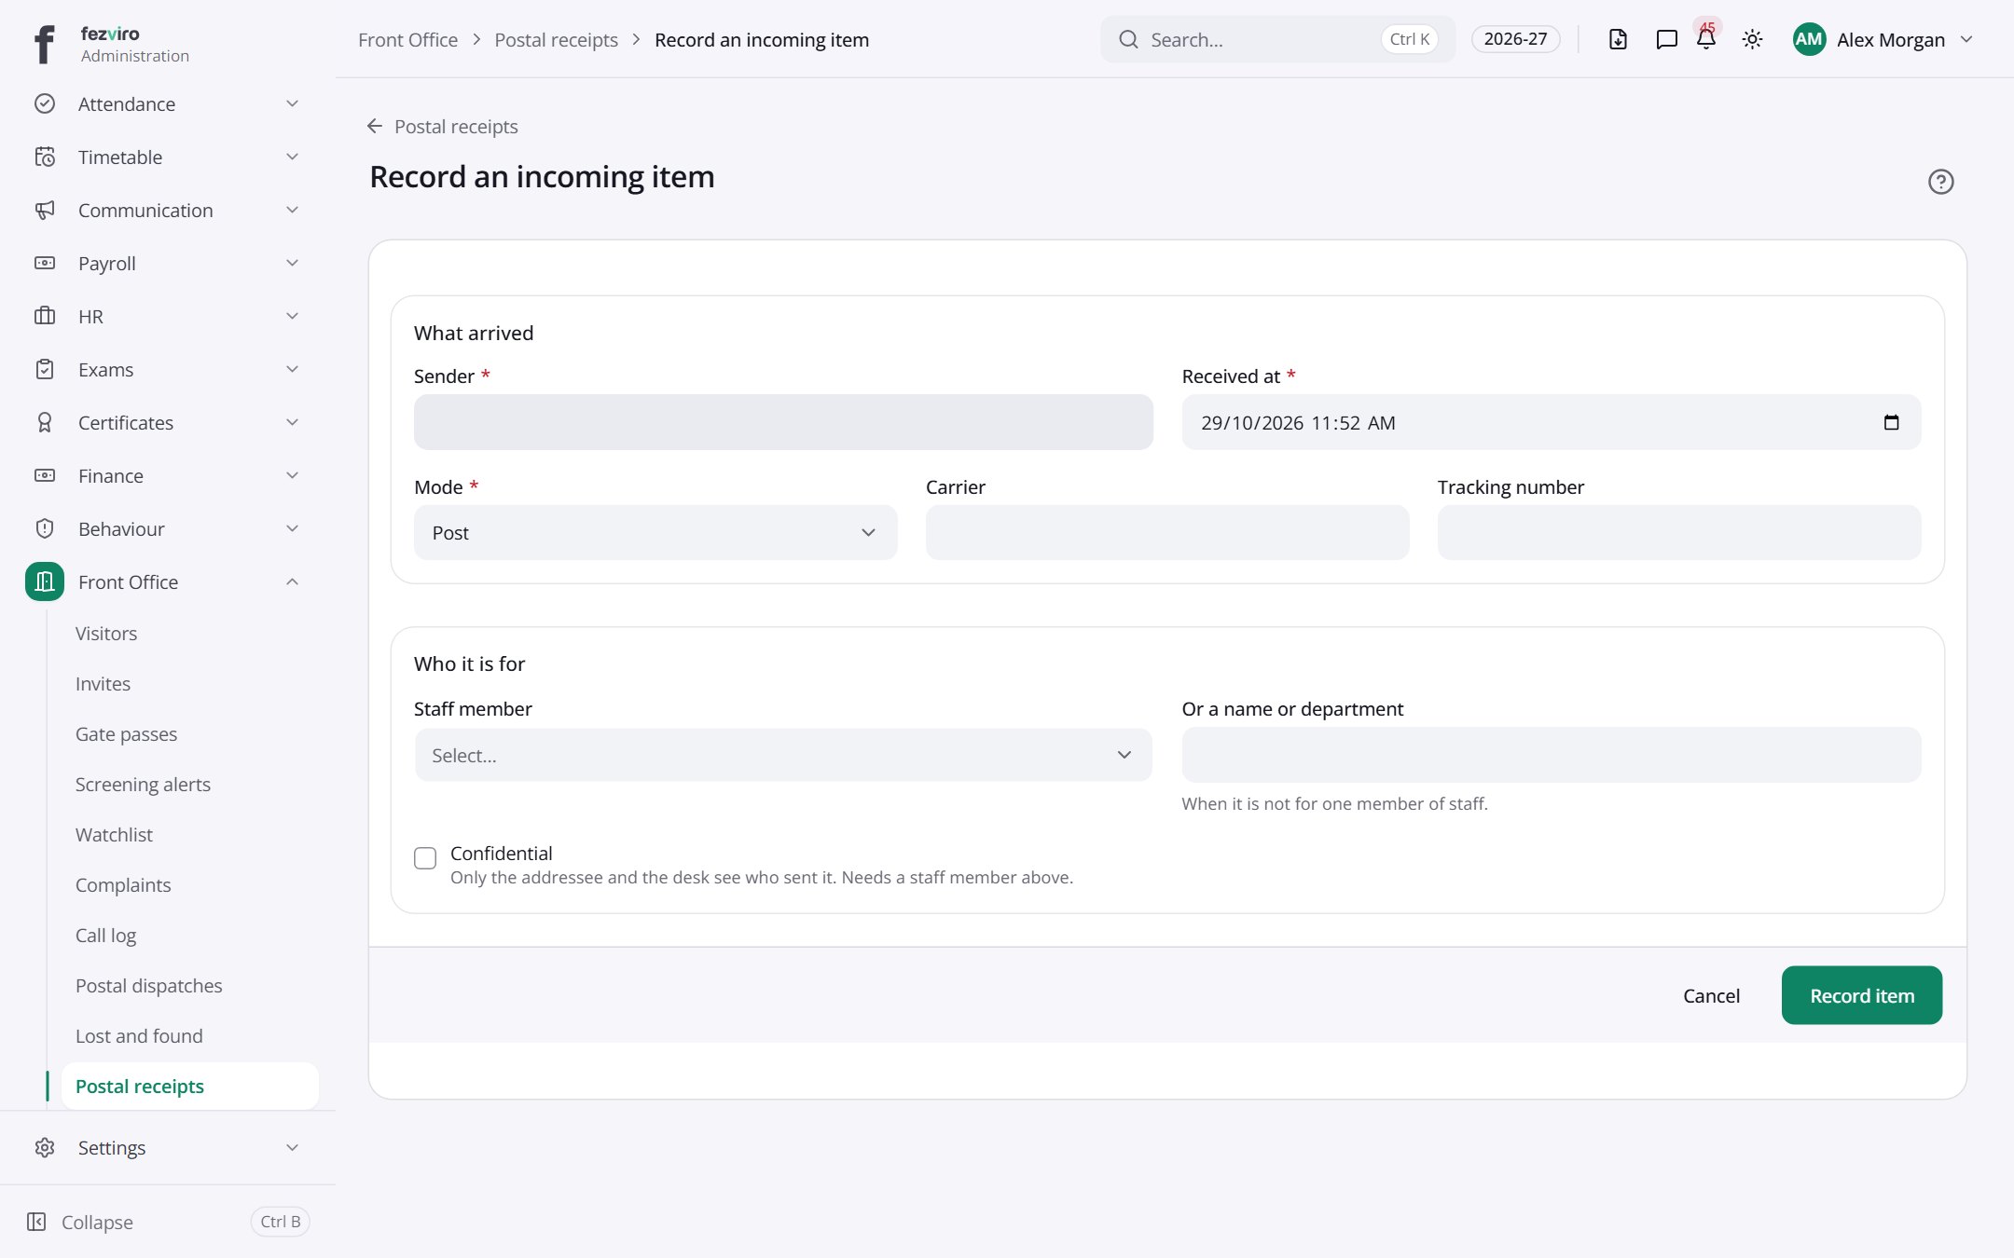Click the Attendance check-circle icon
The height and width of the screenshot is (1258, 2014).
click(x=45, y=103)
